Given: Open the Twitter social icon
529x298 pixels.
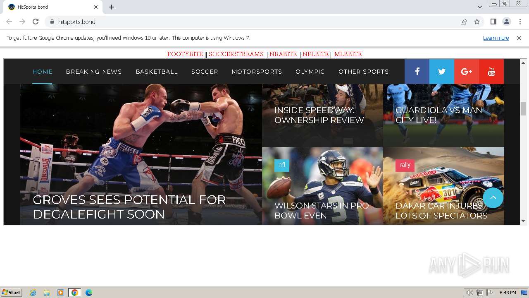Looking at the screenshot, I should coord(442,72).
